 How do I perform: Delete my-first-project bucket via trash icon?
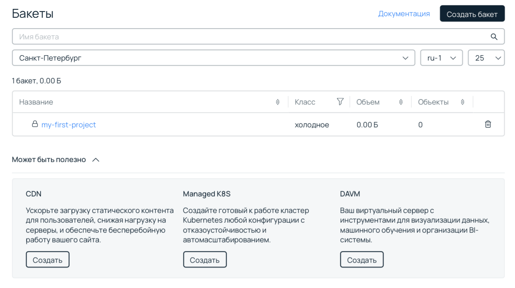tap(488, 124)
